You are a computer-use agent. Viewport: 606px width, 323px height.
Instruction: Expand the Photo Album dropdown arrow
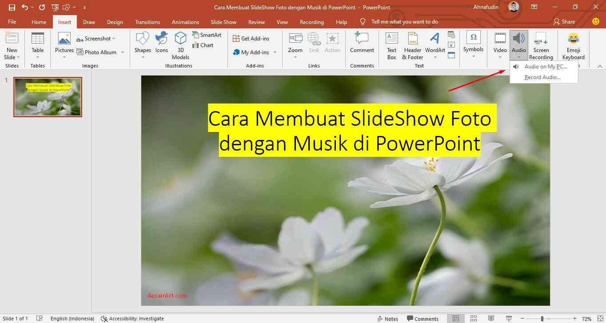(123, 52)
